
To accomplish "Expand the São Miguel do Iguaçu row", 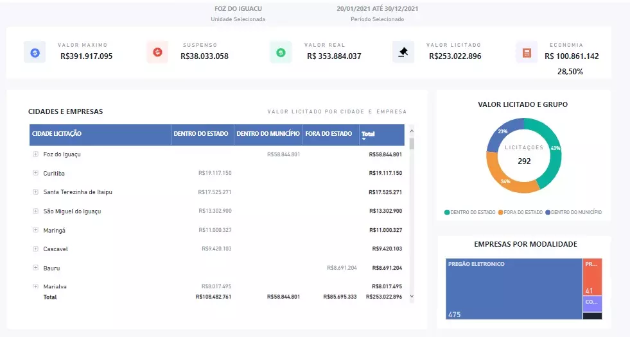I will pos(35,211).
